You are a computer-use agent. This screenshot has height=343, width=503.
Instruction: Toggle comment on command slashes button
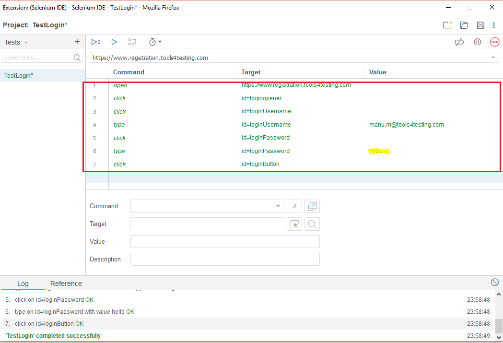294,206
